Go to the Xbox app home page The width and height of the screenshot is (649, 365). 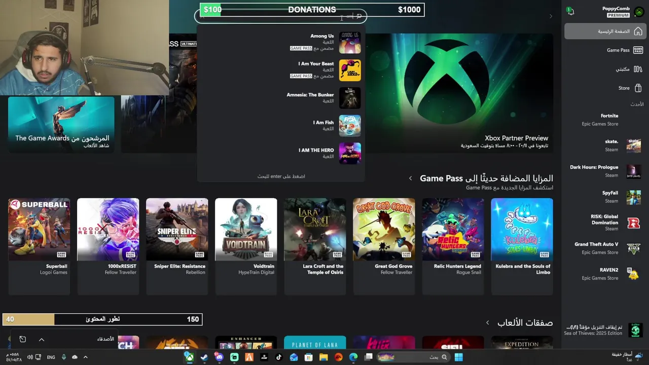(604, 31)
